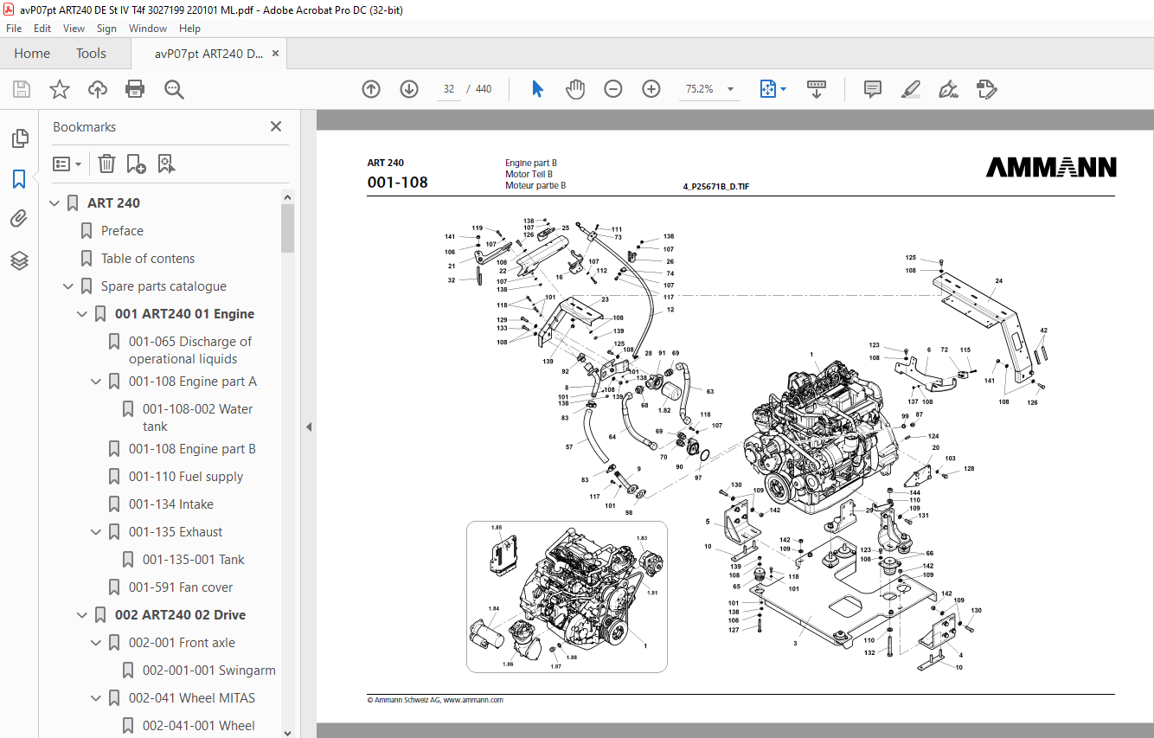1154x738 pixels.
Task: Open page thumbnails panel icon
Action: 19,138
